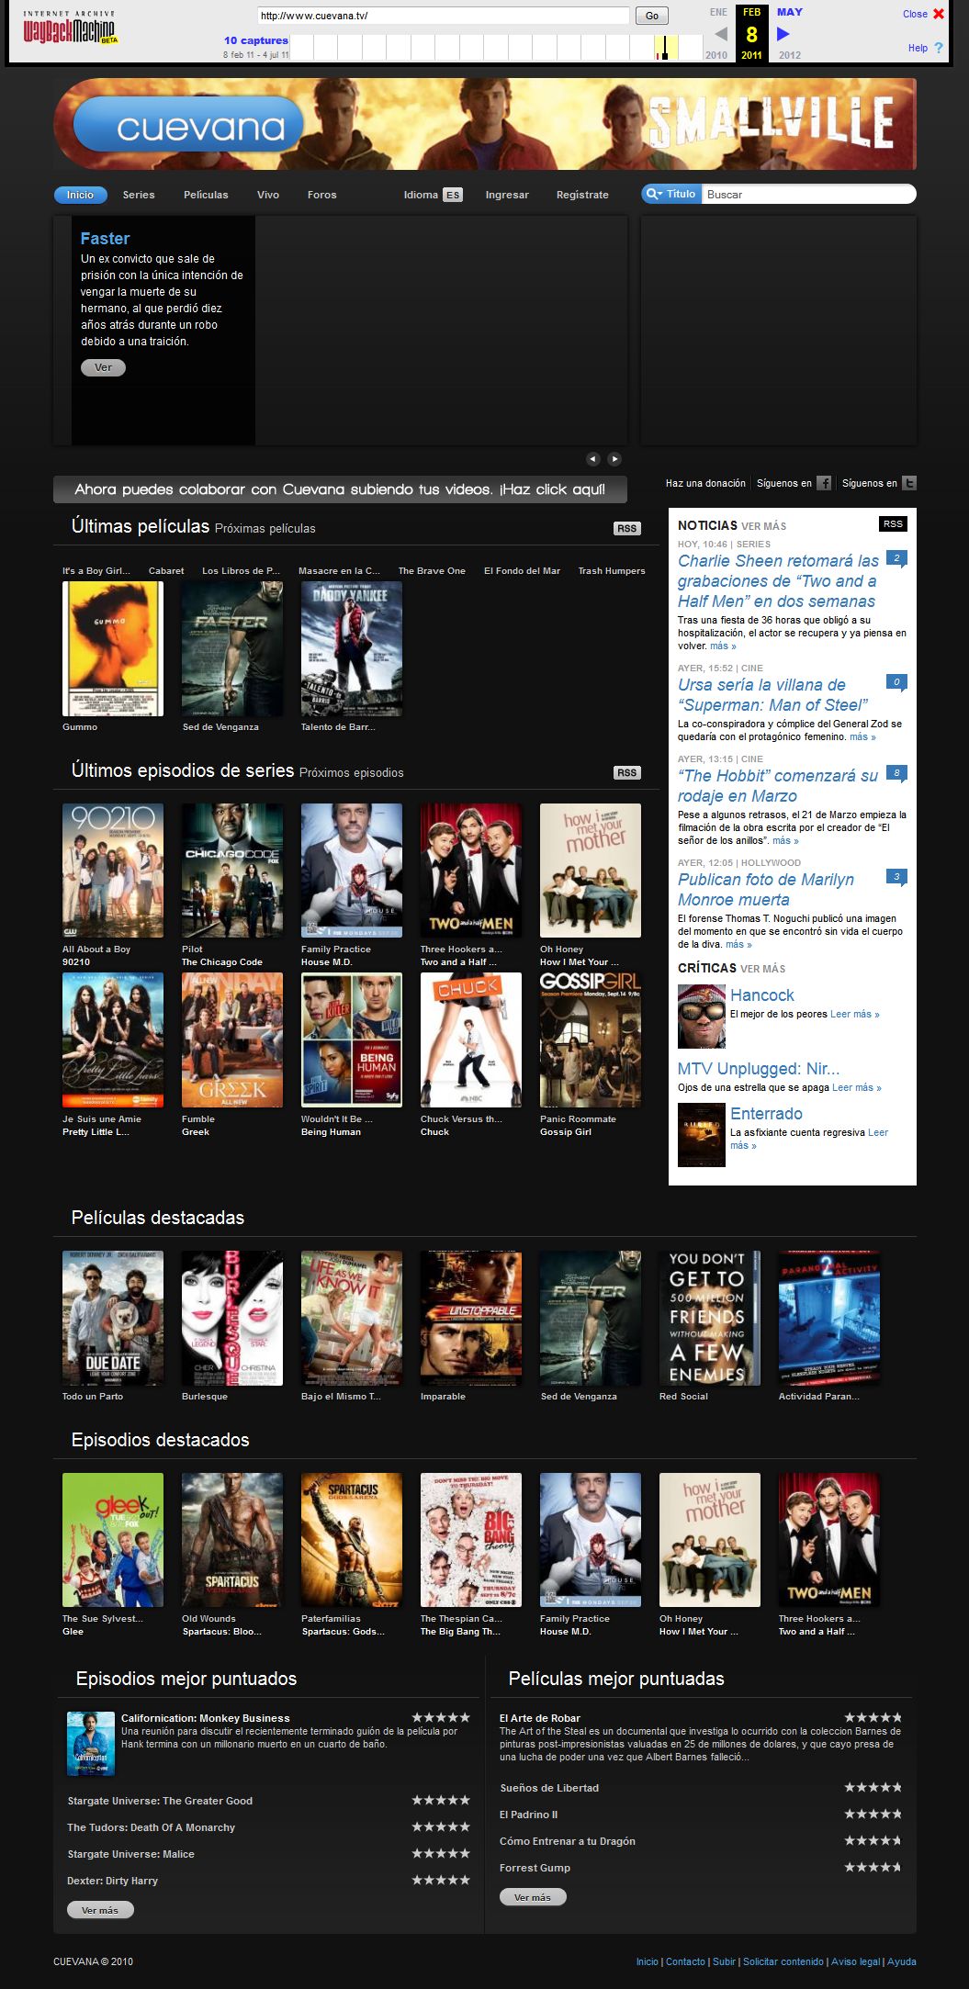Open the Pretty Little Liars poster
Image resolution: width=969 pixels, height=1989 pixels.
113,1040
